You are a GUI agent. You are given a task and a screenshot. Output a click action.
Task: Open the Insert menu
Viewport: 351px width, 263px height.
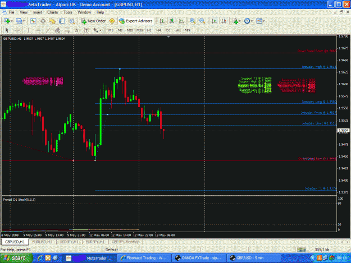38,12
